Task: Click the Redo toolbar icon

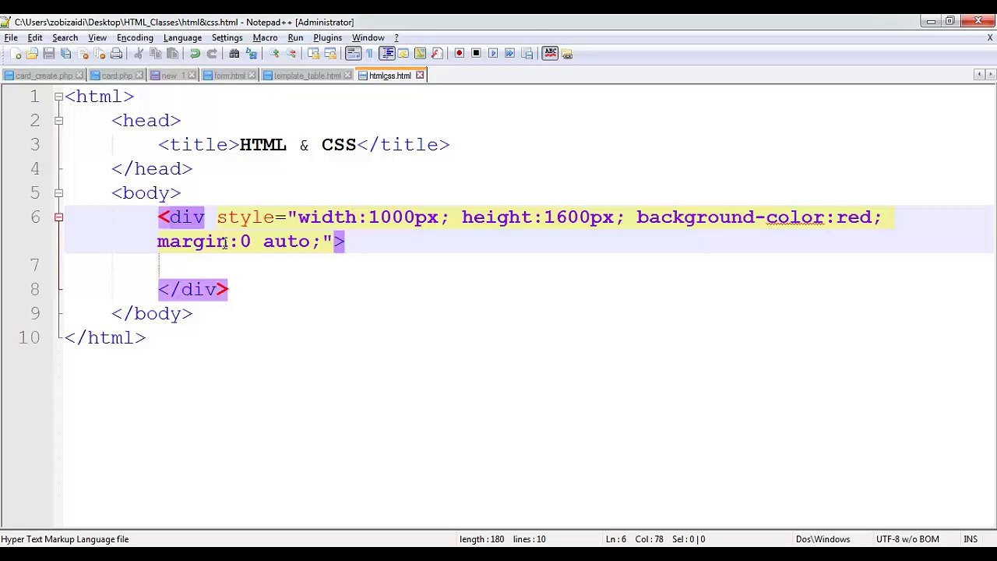Action: 212,53
